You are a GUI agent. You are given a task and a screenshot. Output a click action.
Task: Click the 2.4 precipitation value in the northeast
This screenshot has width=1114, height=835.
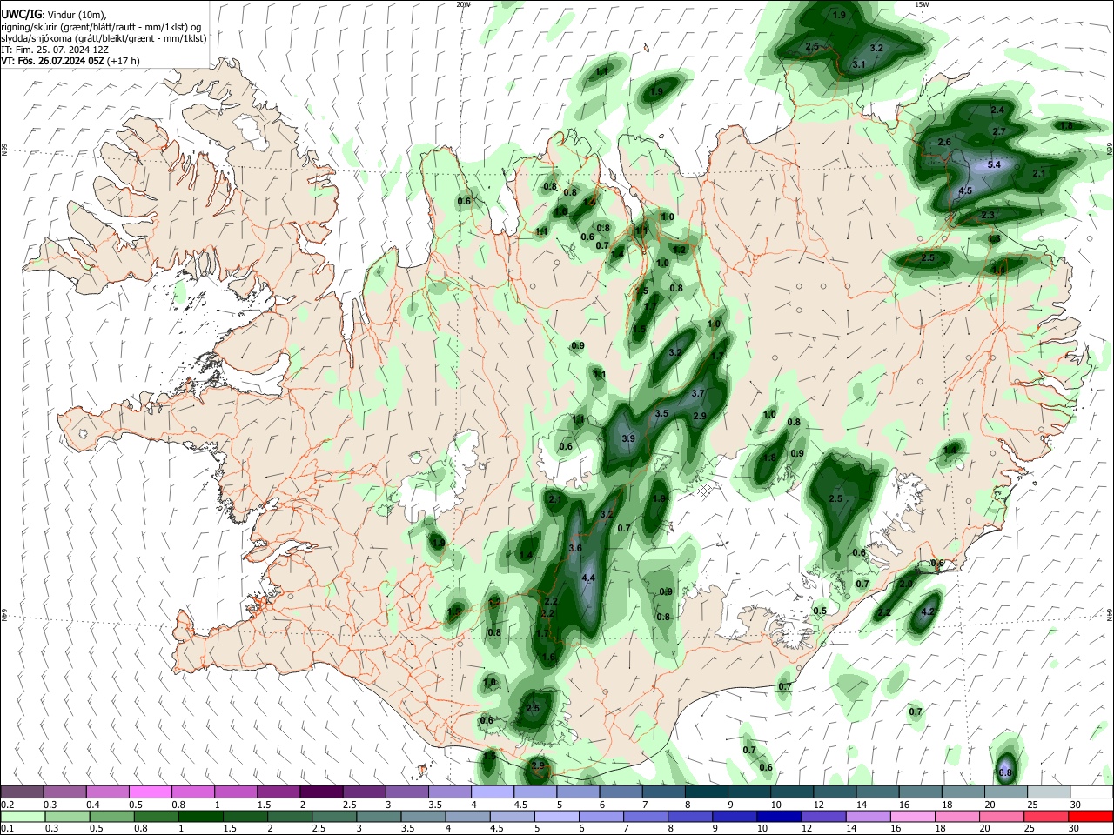click(997, 110)
